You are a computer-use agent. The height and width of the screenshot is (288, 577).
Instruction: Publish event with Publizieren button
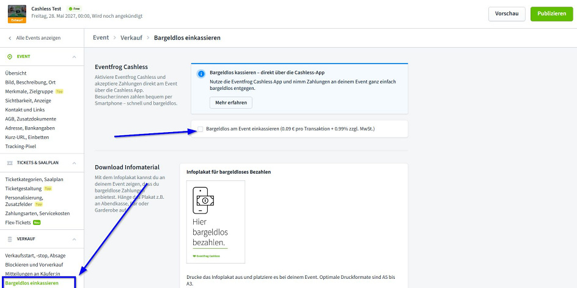pos(551,13)
